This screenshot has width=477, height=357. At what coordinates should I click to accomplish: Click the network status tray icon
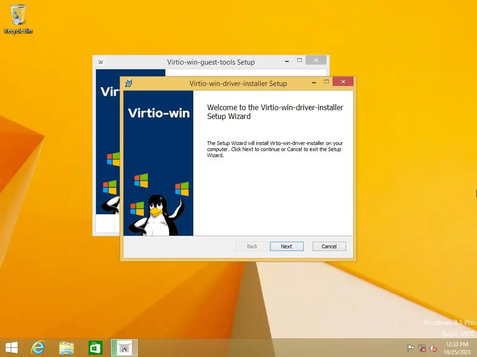pyautogui.click(x=422, y=348)
